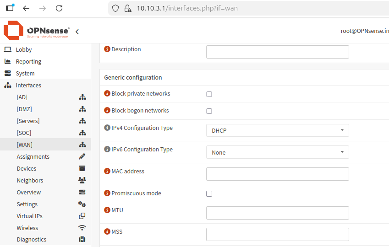Reload the page with browser refresh icon
389x247 pixels.
point(59,8)
